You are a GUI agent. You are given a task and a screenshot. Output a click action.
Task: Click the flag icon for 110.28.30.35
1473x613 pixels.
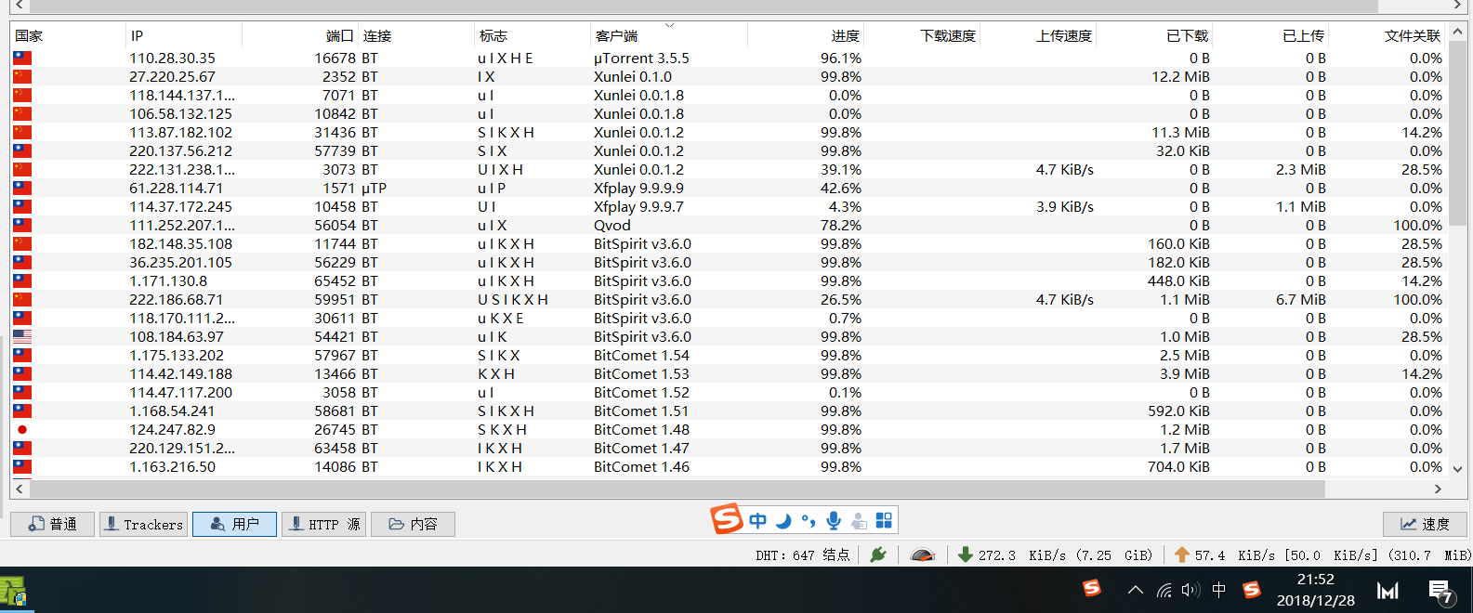22,58
